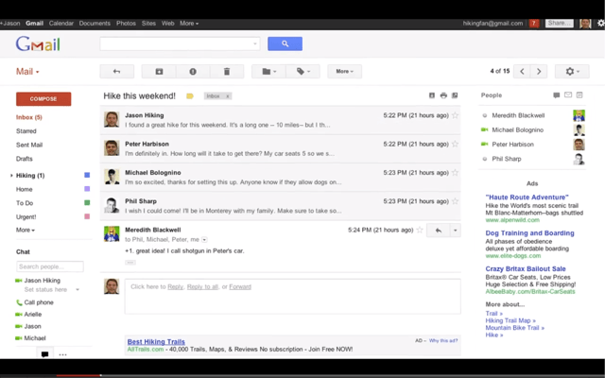
Task: Archive this conversation
Action: pyautogui.click(x=159, y=72)
